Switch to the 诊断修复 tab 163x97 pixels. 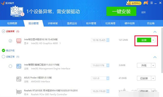(x=53, y=23)
